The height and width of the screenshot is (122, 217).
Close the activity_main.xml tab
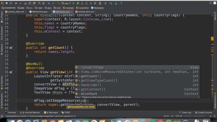point(26,12)
